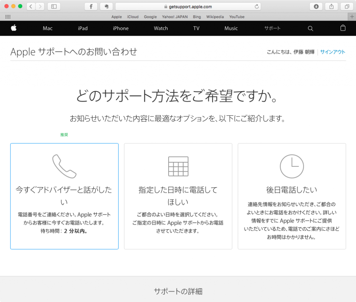The image size is (356, 302).
Task: Click the telephone handset icon
Action: pos(64,166)
